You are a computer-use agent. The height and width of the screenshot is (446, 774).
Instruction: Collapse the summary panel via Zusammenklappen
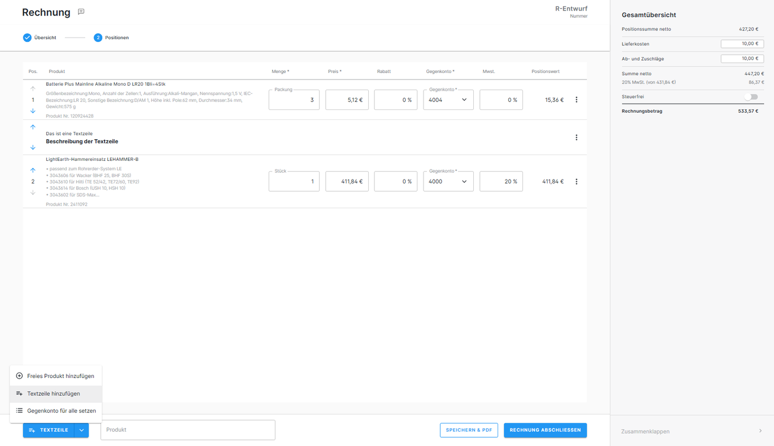[x=692, y=431]
